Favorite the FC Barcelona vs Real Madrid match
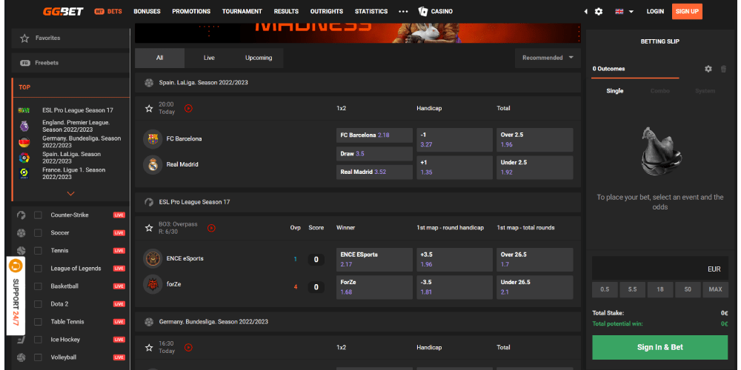The width and height of the screenshot is (741, 370). pyautogui.click(x=149, y=108)
